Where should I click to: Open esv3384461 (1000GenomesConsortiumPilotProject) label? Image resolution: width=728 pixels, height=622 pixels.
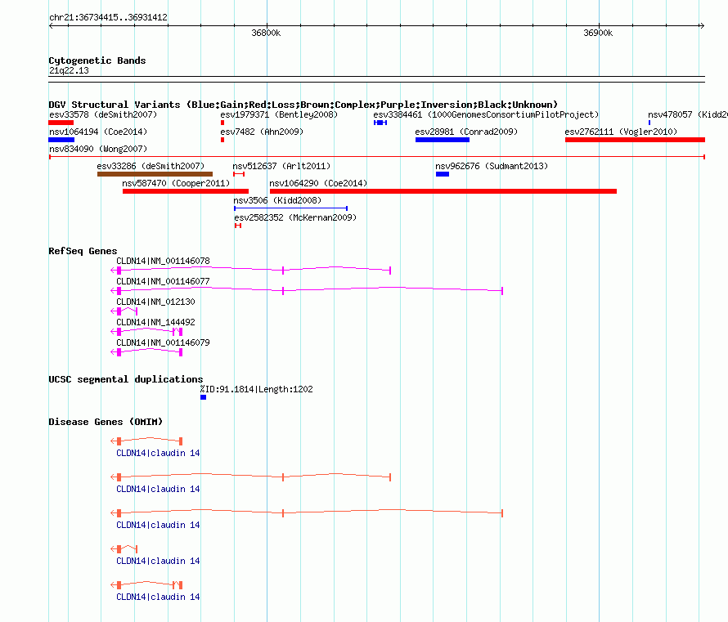click(x=486, y=114)
